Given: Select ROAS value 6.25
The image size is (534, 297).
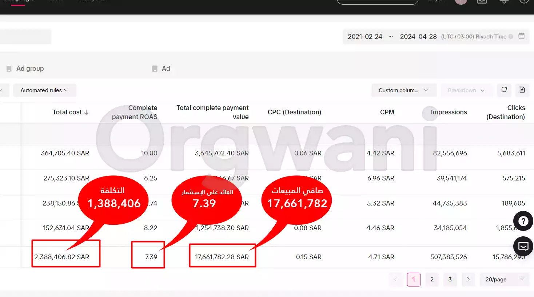Looking at the screenshot, I should coord(151,178).
